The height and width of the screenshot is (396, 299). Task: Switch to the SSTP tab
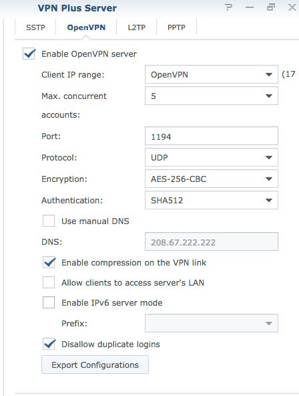(35, 27)
